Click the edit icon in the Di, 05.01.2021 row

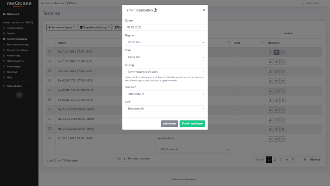coord(276,139)
